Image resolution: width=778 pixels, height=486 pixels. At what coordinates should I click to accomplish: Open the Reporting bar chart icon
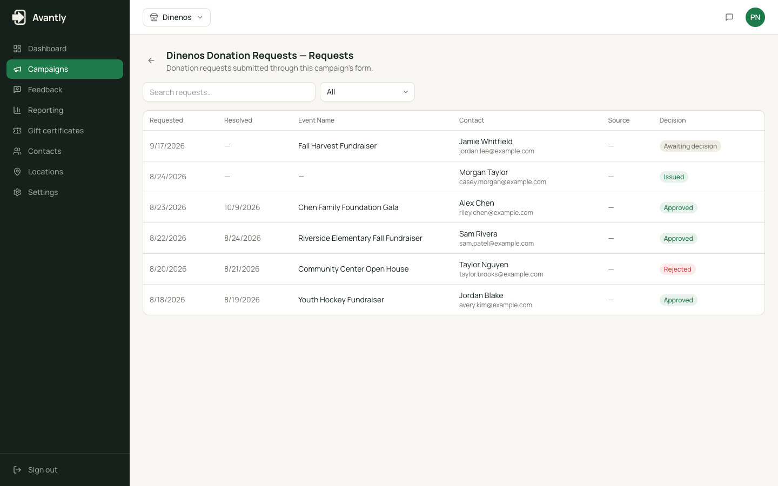[17, 110]
